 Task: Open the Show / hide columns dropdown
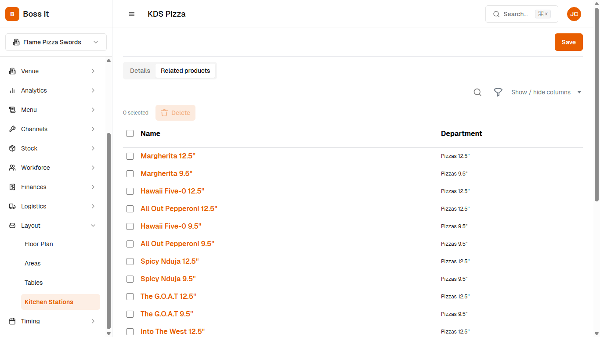click(x=546, y=92)
